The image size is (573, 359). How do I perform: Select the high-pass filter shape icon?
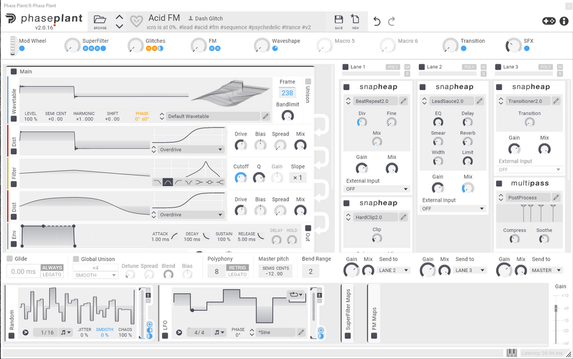pos(178,182)
